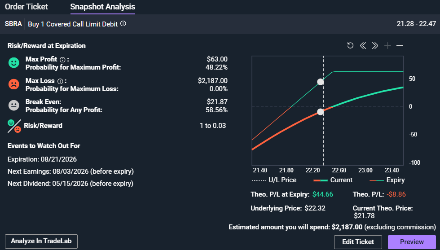Image resolution: width=440 pixels, height=250 pixels.
Task: Open Analyze In TradeLab
Action: tap(41, 241)
